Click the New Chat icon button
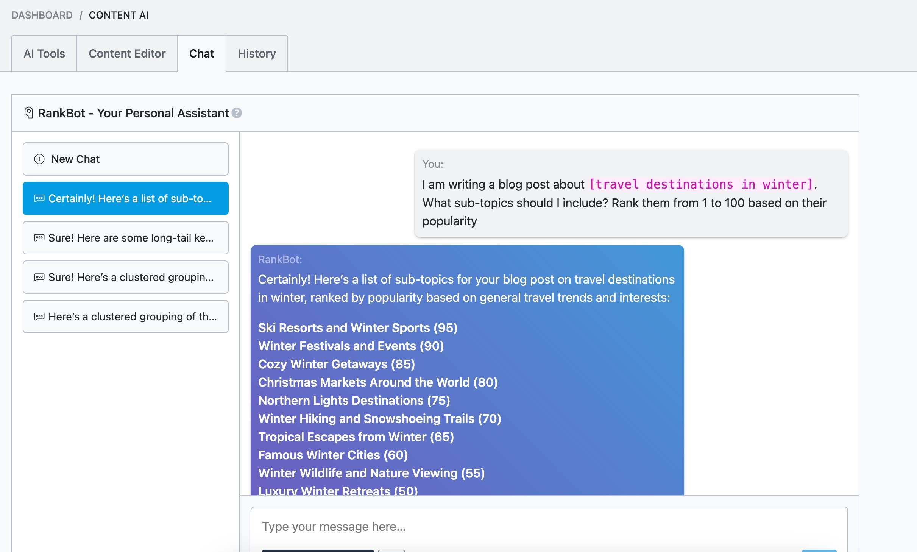The height and width of the screenshot is (552, 917). pos(39,158)
